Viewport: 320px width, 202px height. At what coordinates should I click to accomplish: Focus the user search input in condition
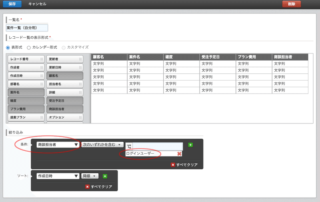158,146
